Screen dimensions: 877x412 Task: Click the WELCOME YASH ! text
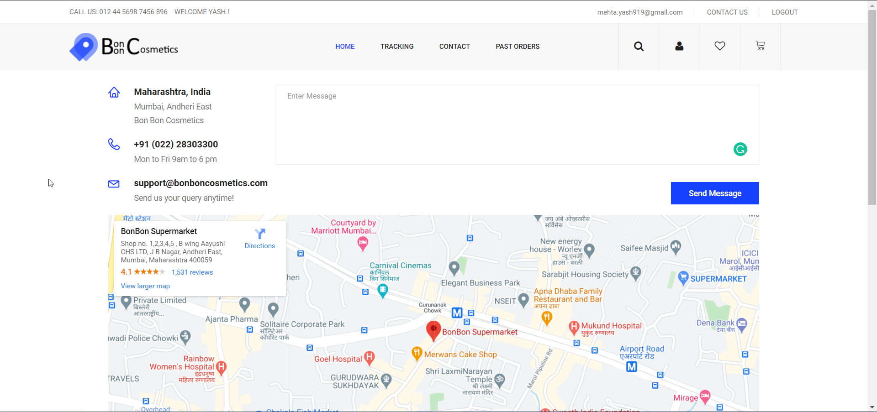click(202, 12)
